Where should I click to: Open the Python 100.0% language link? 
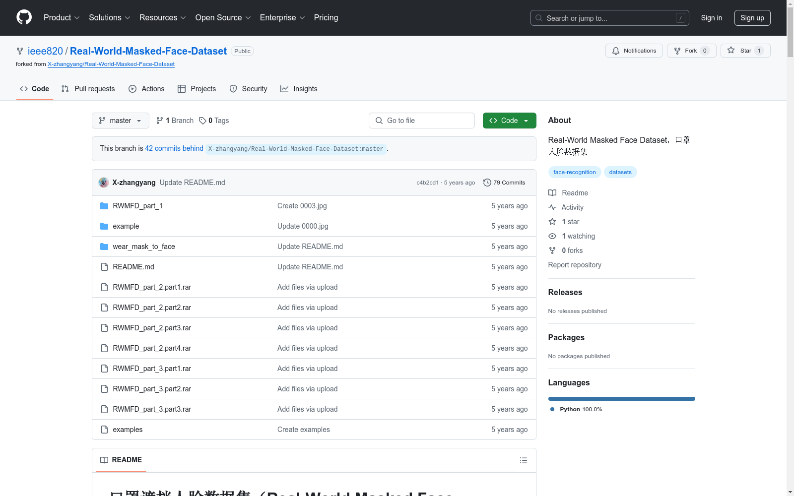pyautogui.click(x=576, y=409)
